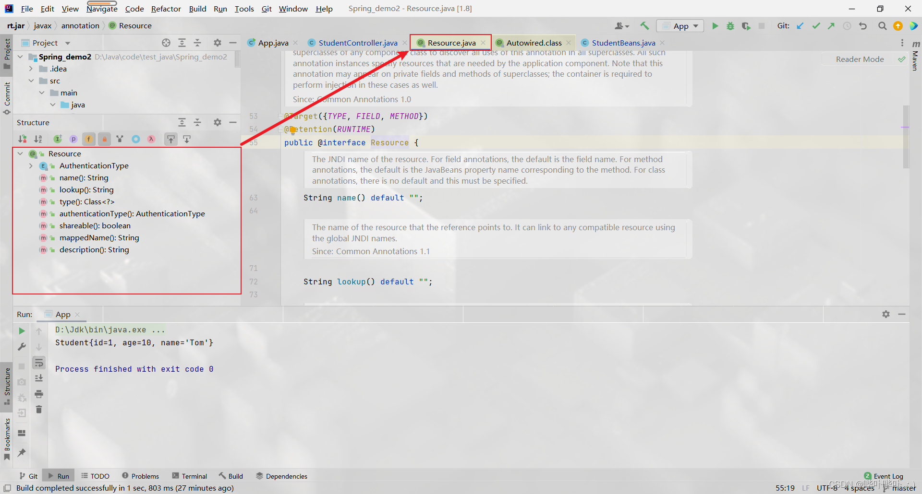Toggle soft-wrap in the Run console
Viewport: 922px width, 494px height.
(x=39, y=363)
